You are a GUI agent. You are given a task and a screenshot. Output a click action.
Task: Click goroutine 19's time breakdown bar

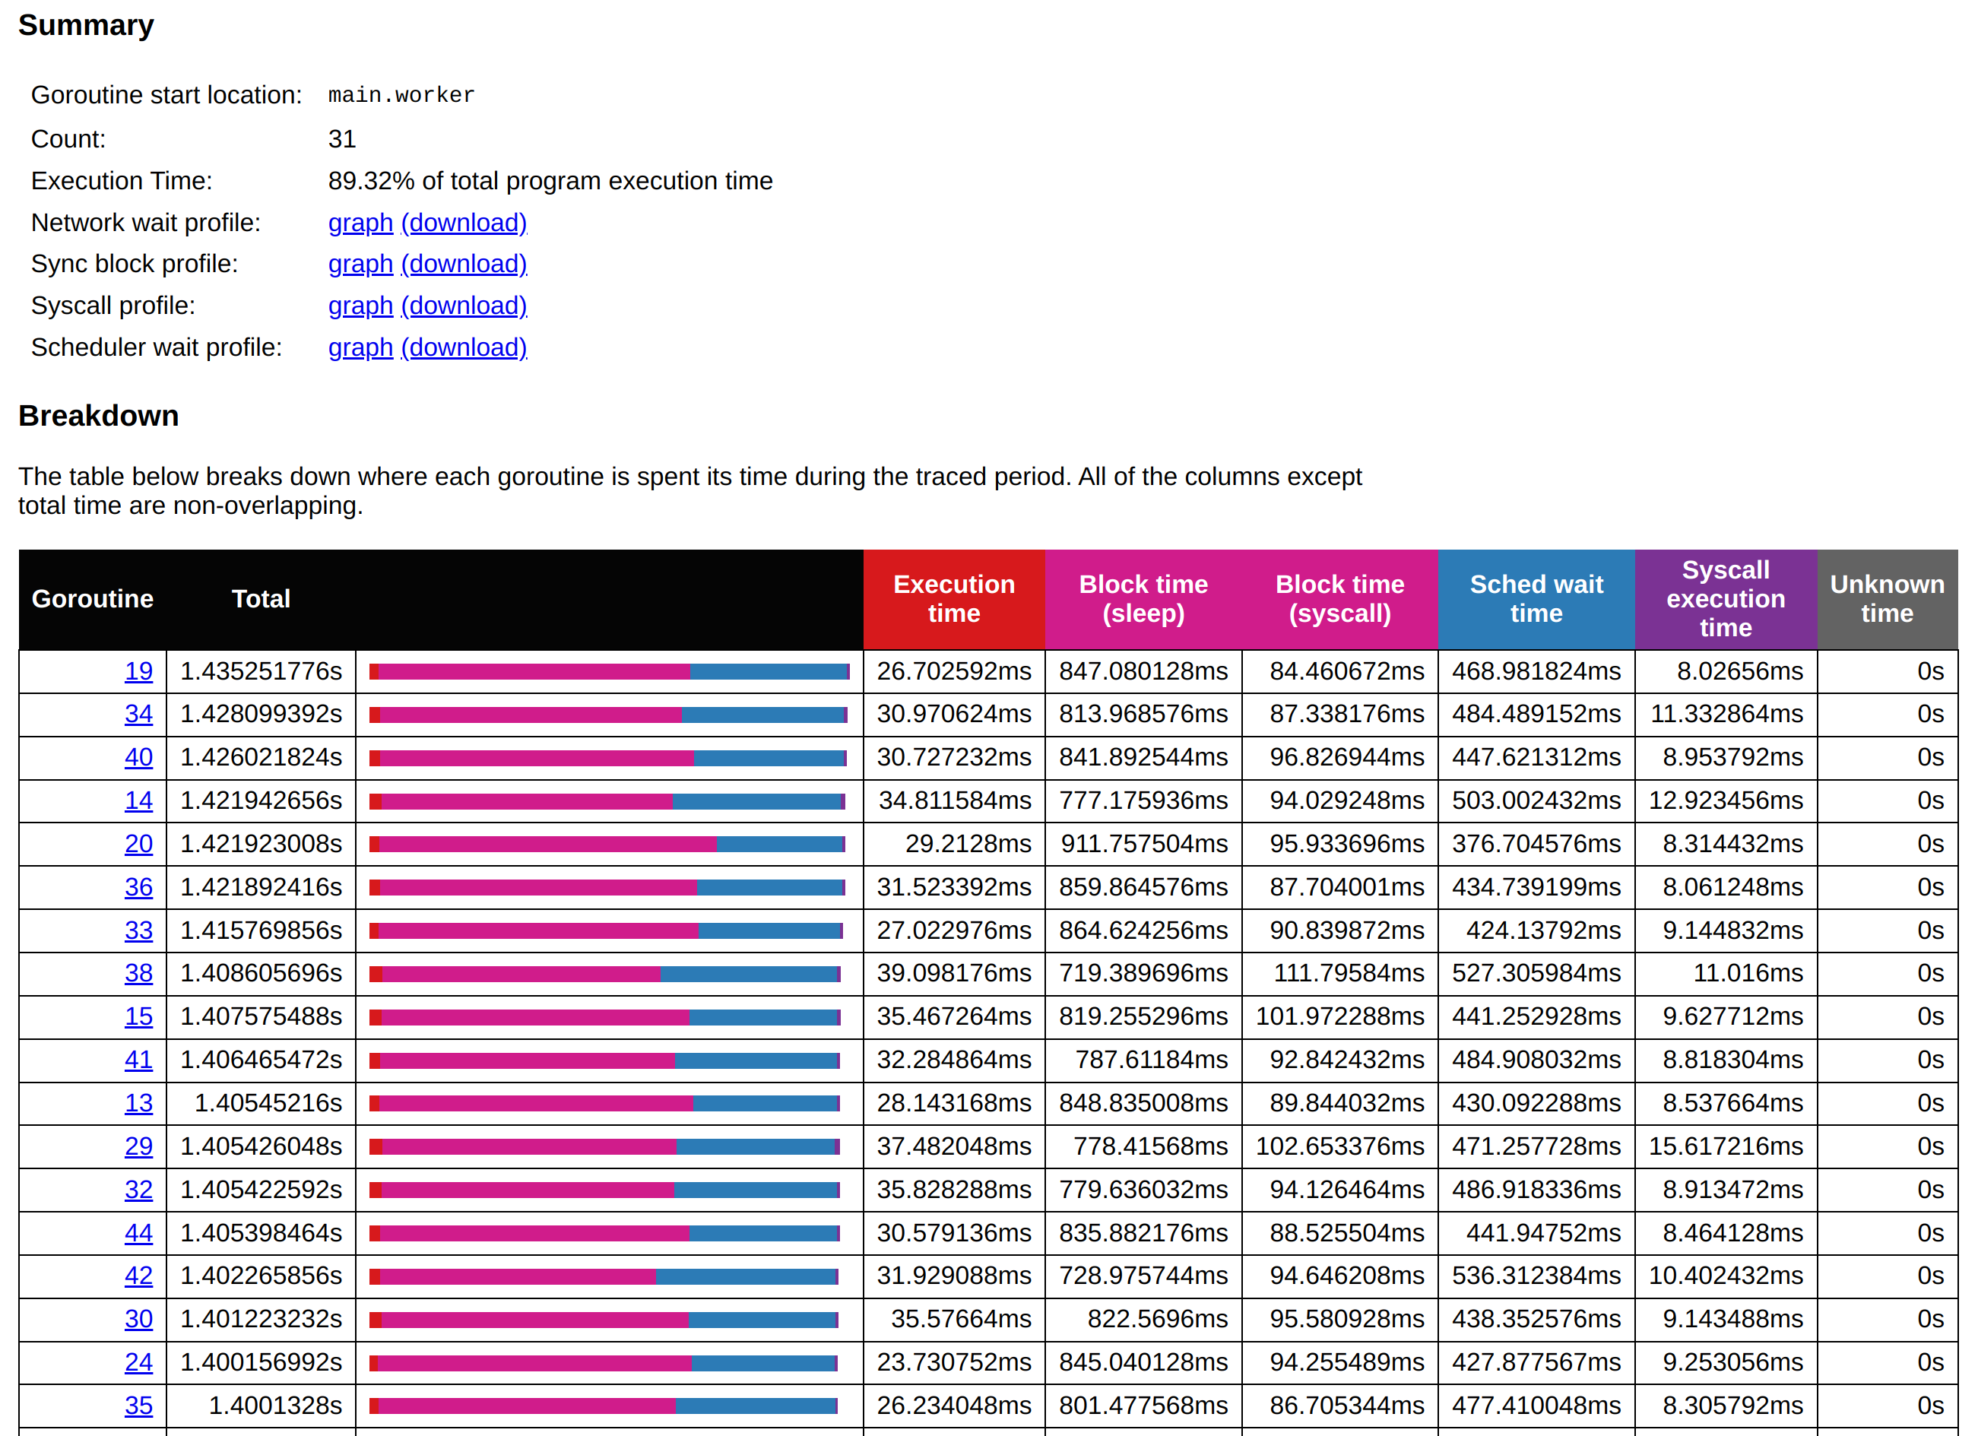pos(609,671)
